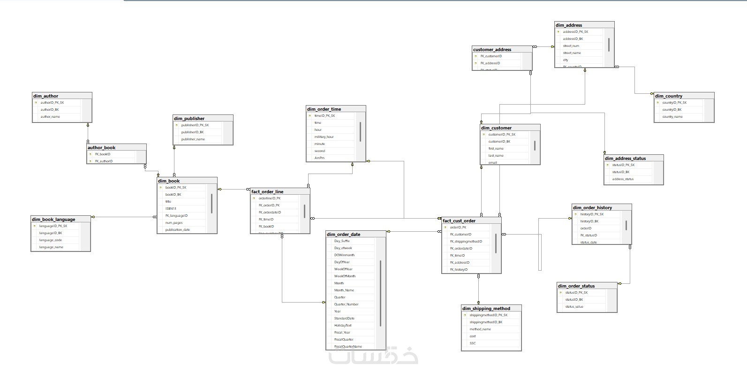Select the dim_order_status table header
747x372 pixels.
click(x=587, y=286)
